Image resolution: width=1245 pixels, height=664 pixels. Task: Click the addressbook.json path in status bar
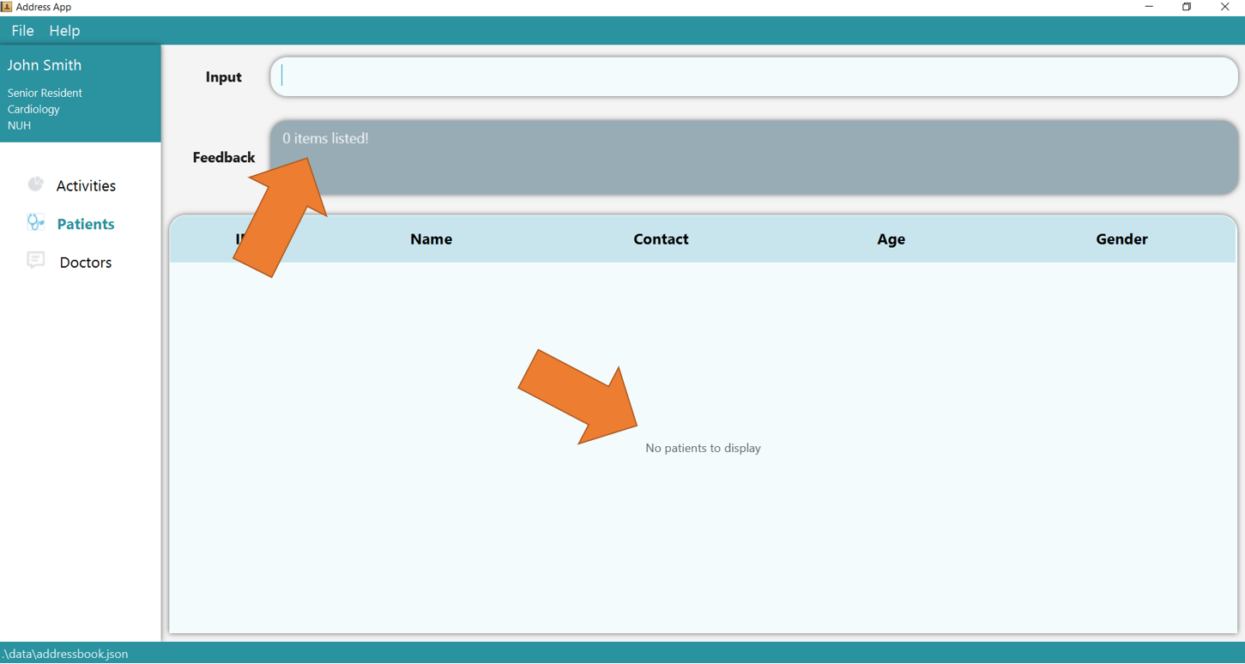(65, 654)
